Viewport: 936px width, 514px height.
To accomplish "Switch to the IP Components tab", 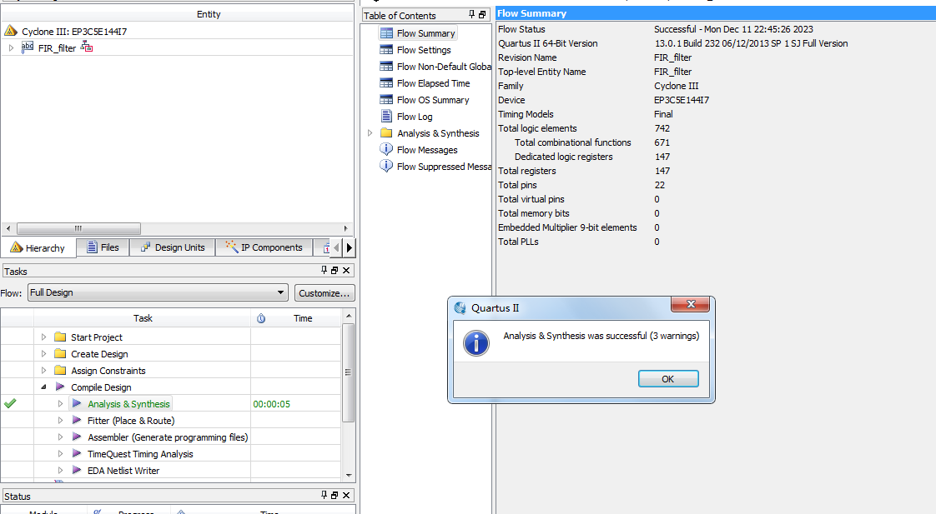I will point(264,247).
